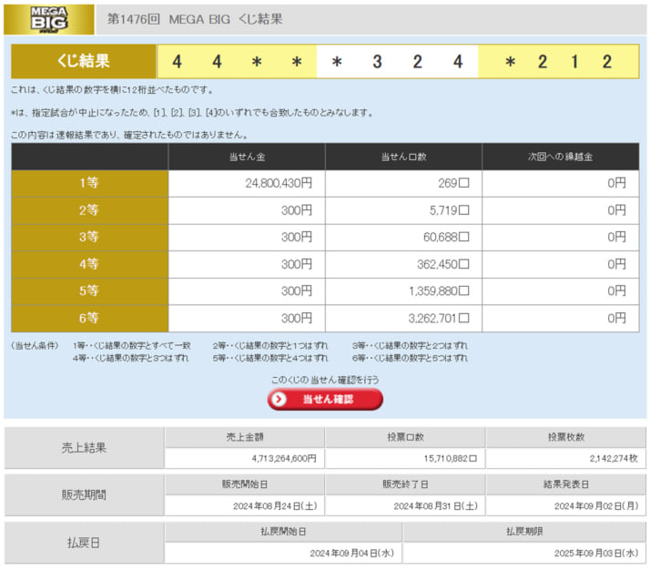Click the 5等 winner count 1,359,880口

(439, 291)
